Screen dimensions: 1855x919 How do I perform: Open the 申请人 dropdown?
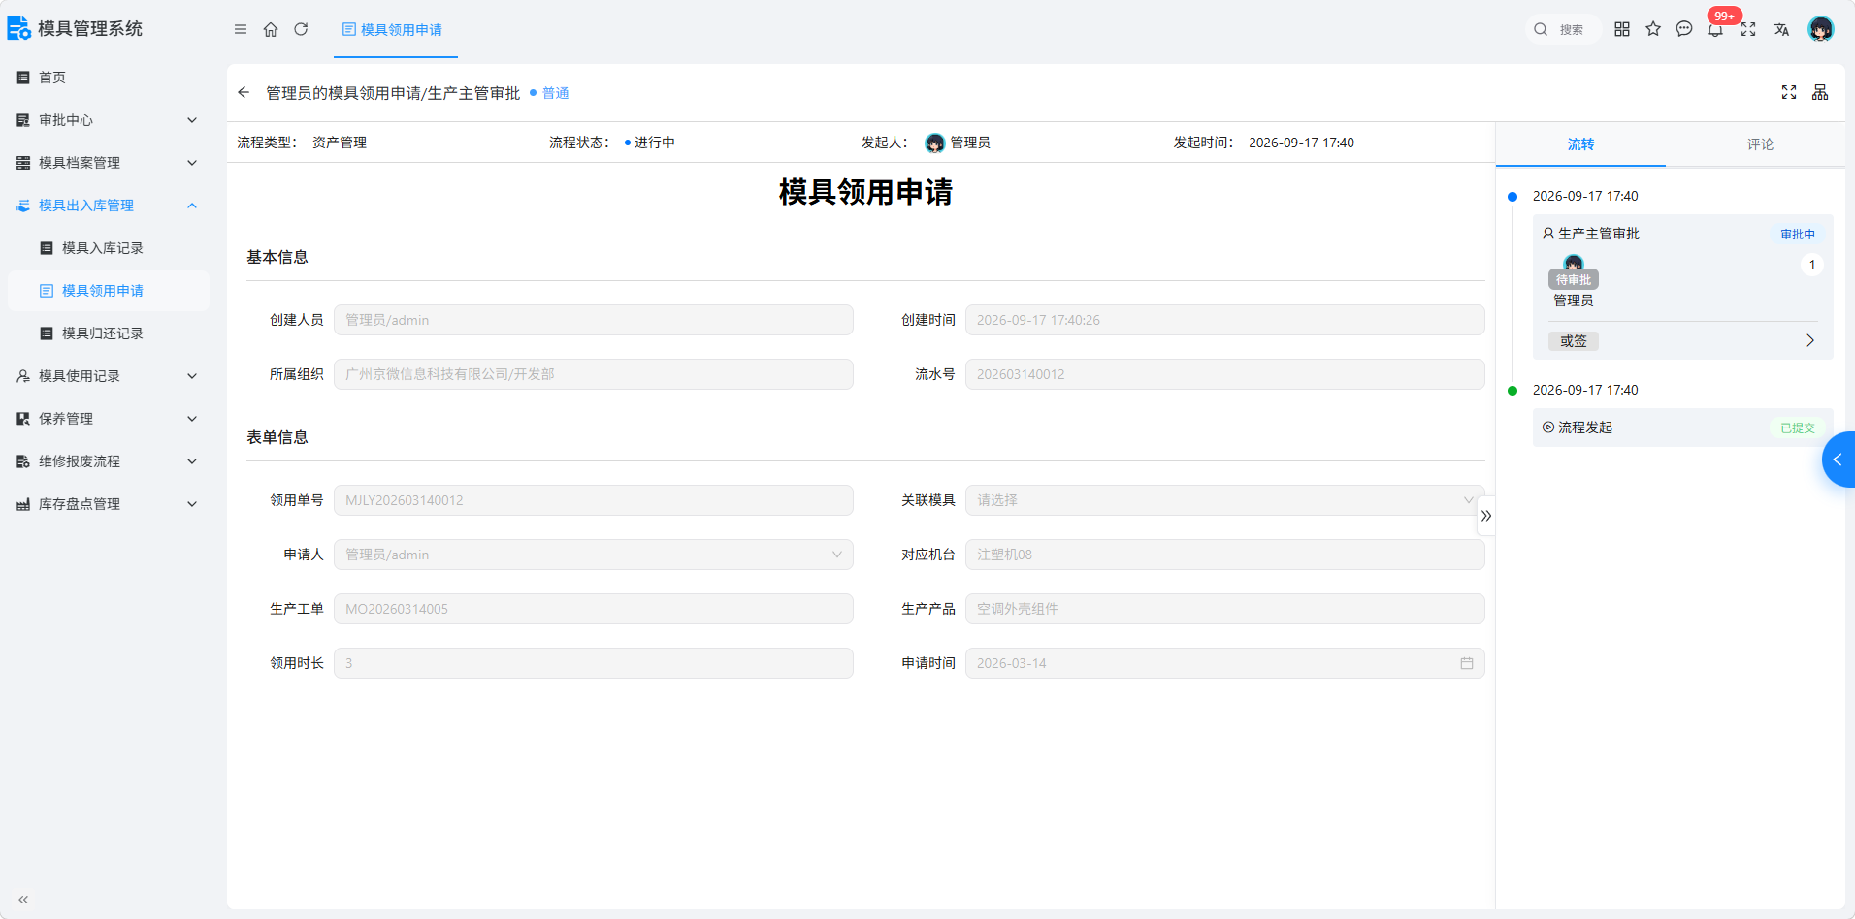coord(594,555)
